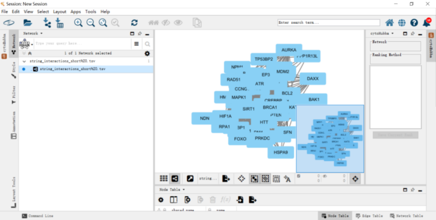
Task: Open the globe web icon in toolbar
Action: point(402,23)
